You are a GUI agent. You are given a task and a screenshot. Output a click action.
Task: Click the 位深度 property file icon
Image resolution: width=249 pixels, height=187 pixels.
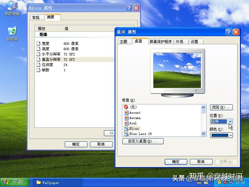pos(38,65)
